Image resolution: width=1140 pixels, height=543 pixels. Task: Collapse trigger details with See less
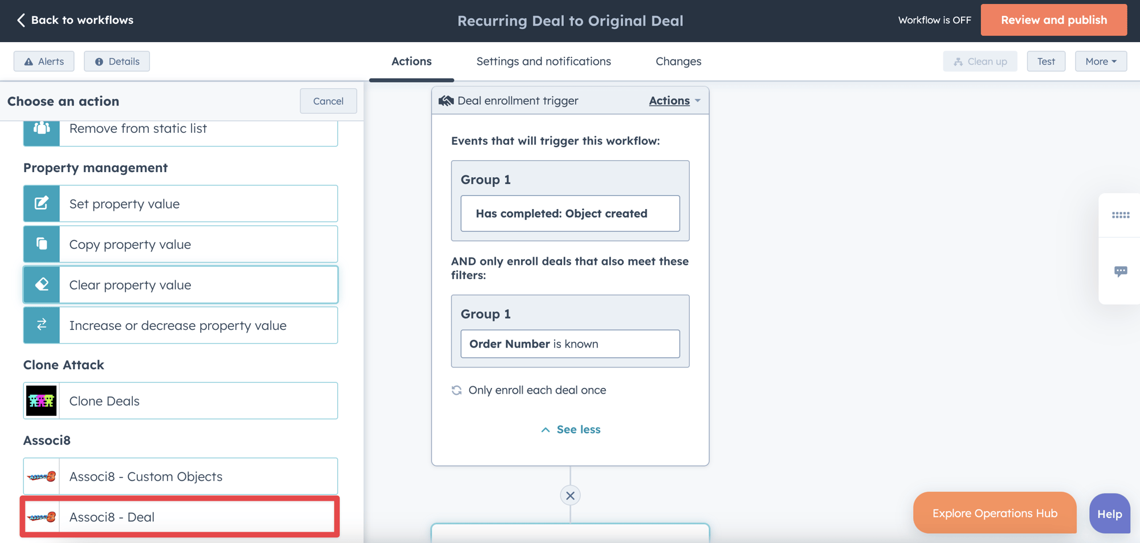point(569,429)
